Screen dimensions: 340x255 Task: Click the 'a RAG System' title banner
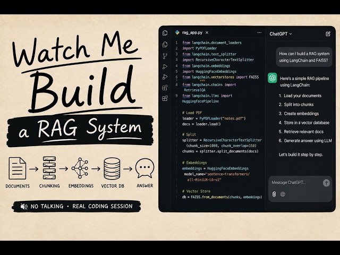[80, 130]
